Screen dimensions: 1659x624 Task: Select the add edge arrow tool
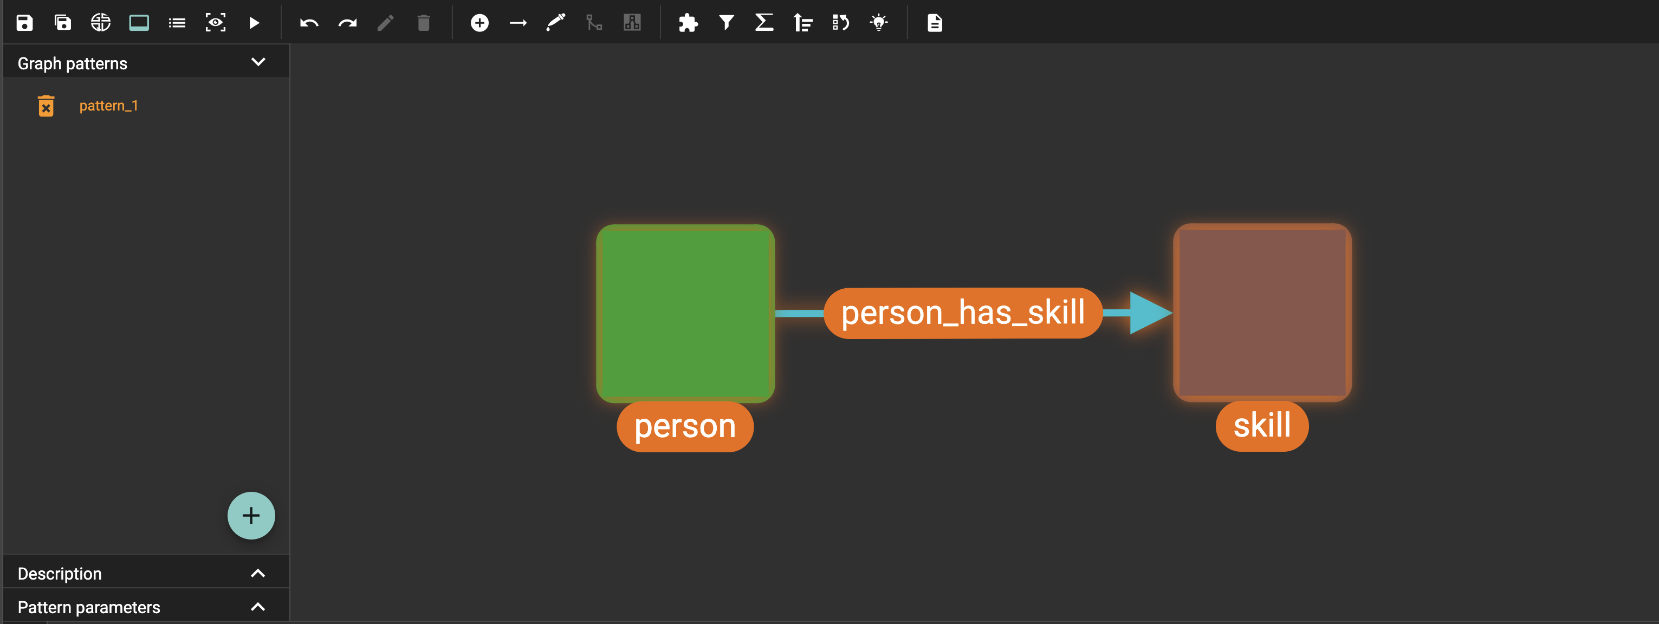click(x=518, y=23)
